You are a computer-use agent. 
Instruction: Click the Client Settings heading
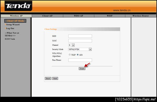[x=51, y=29]
